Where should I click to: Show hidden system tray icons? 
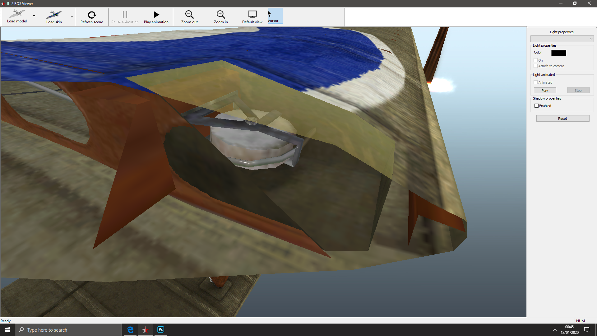(x=555, y=330)
